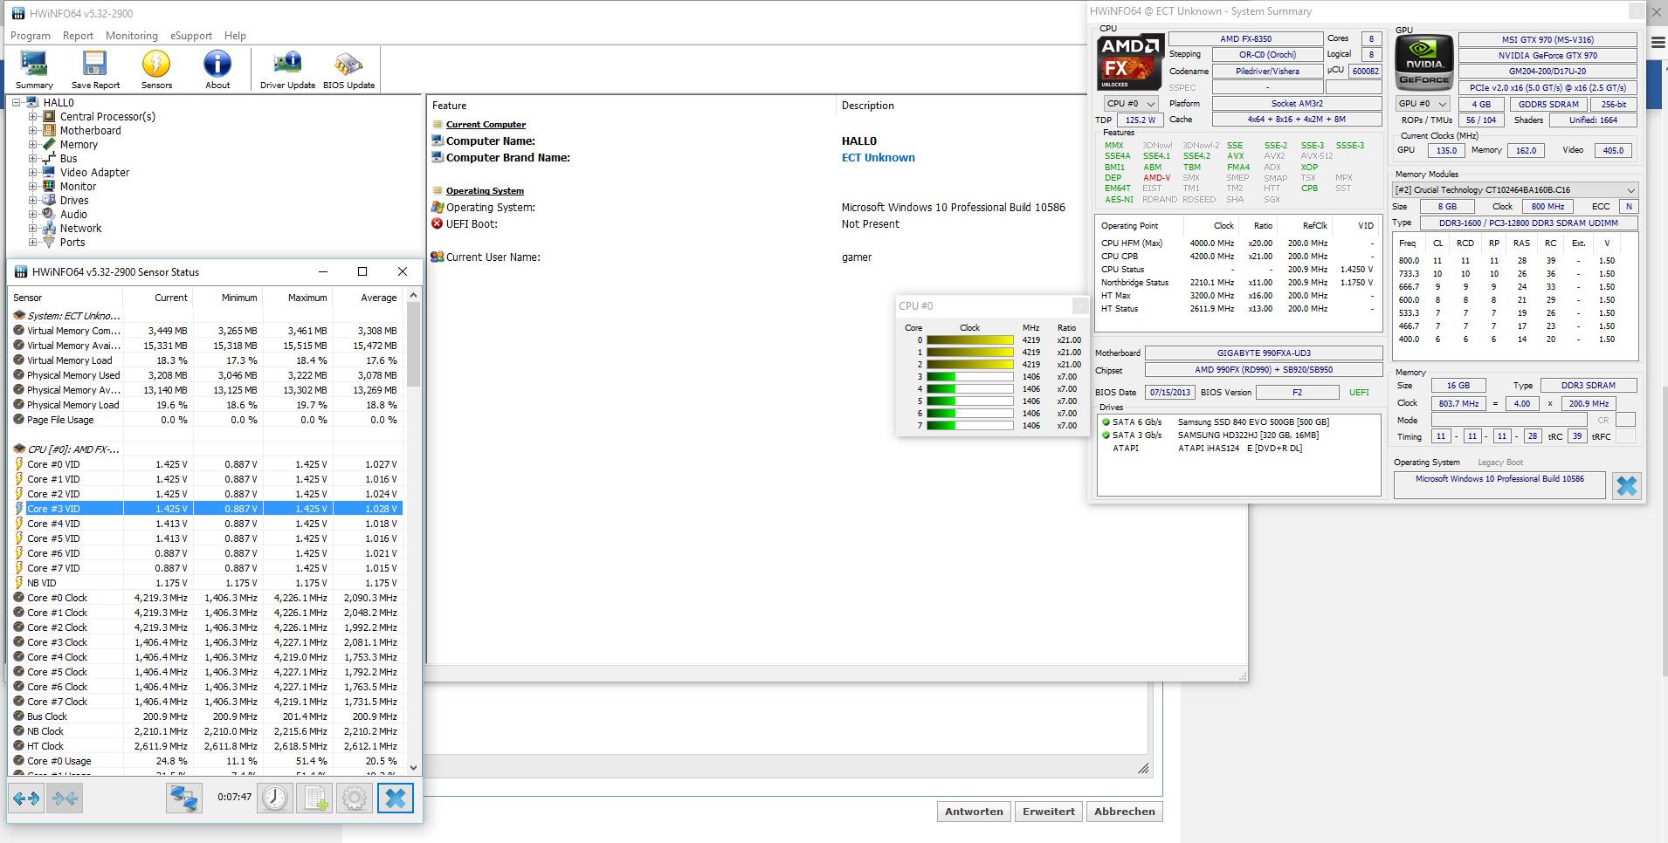Viewport: 1668px width, 843px height.
Task: Click the AMD FX-8350 CPU name field
Action: point(1245,38)
